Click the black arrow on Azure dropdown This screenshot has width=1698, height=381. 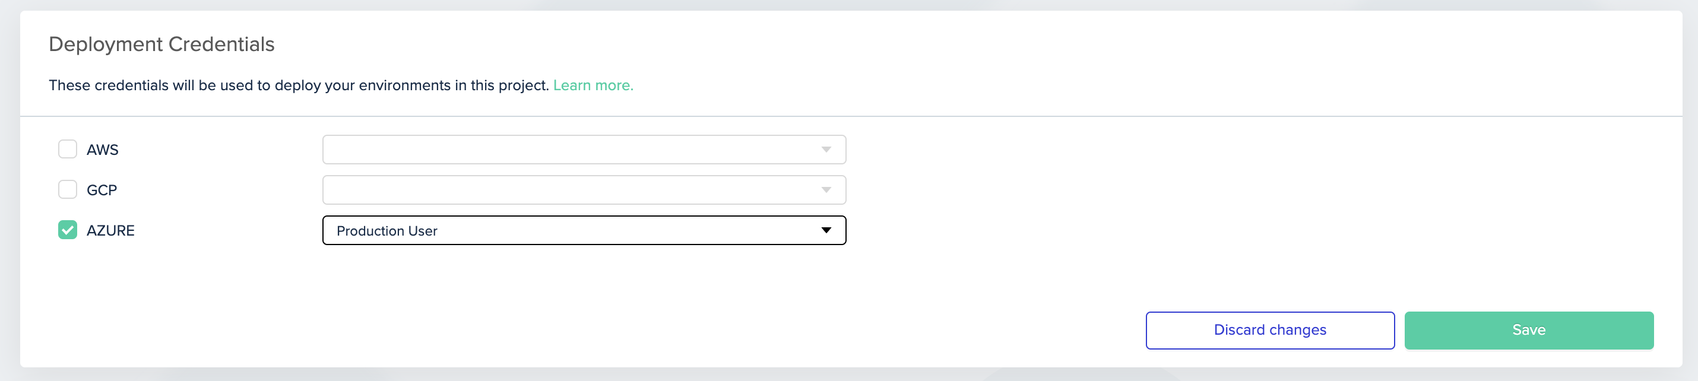[826, 231]
